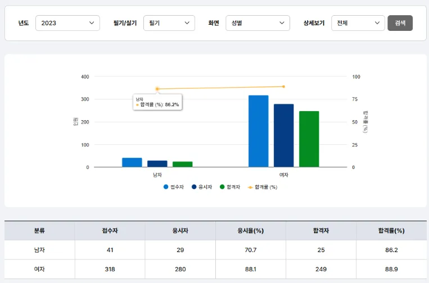Click table cell value 86.2
This screenshot has height=283, width=429.
point(391,250)
